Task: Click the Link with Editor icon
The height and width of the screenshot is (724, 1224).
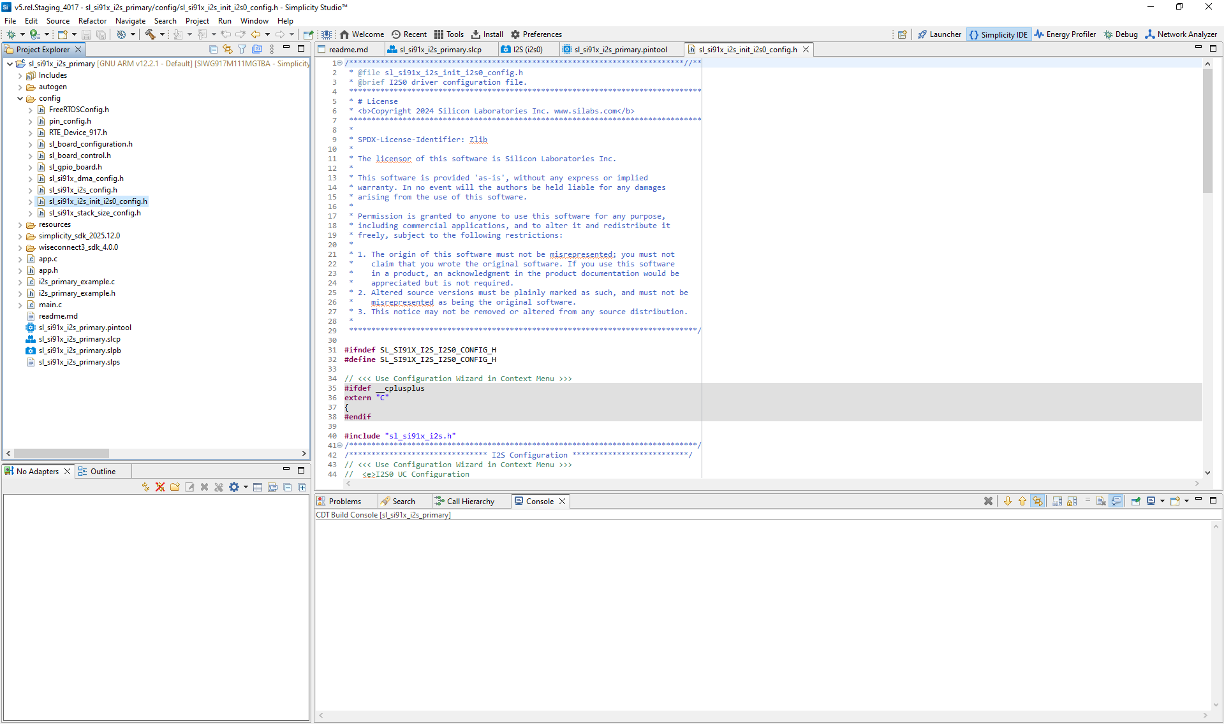Action: [228, 49]
